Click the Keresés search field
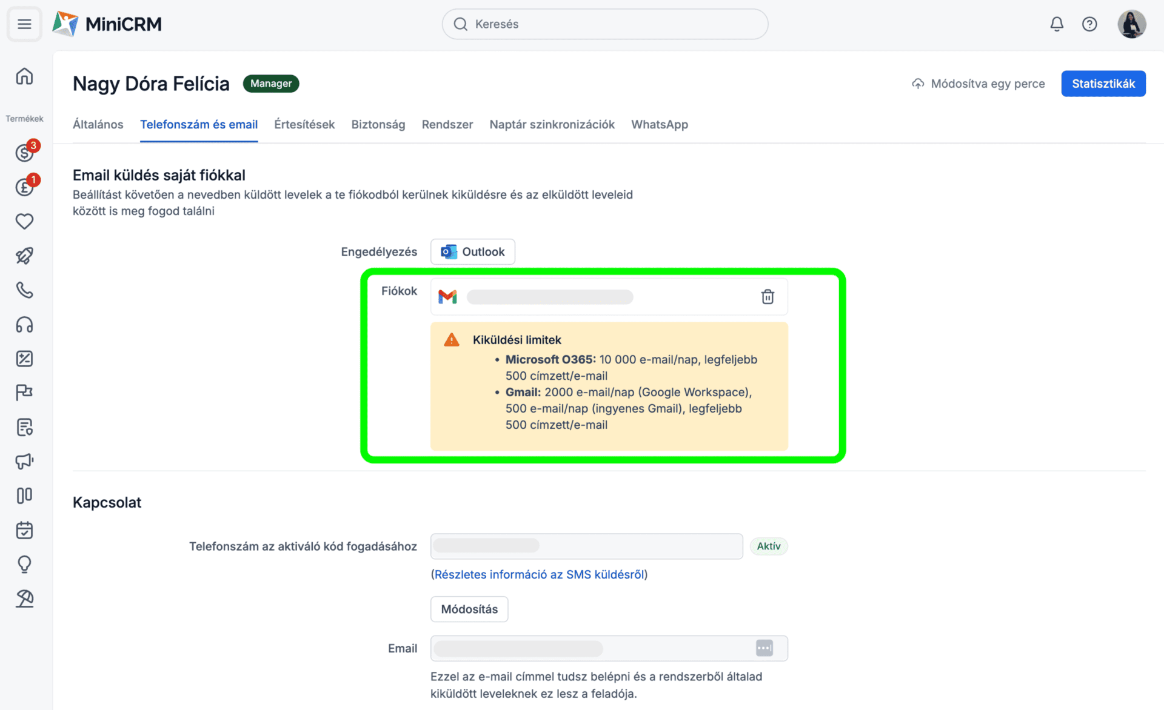The width and height of the screenshot is (1164, 710). (x=605, y=24)
